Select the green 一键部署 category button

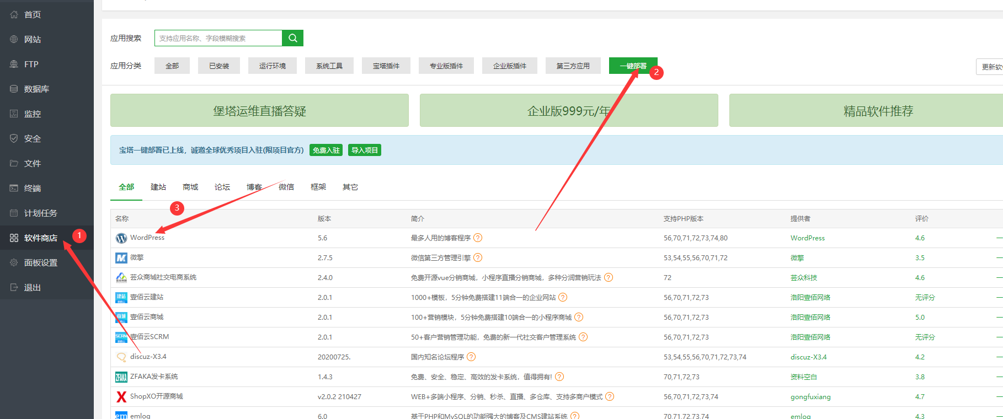tap(633, 66)
